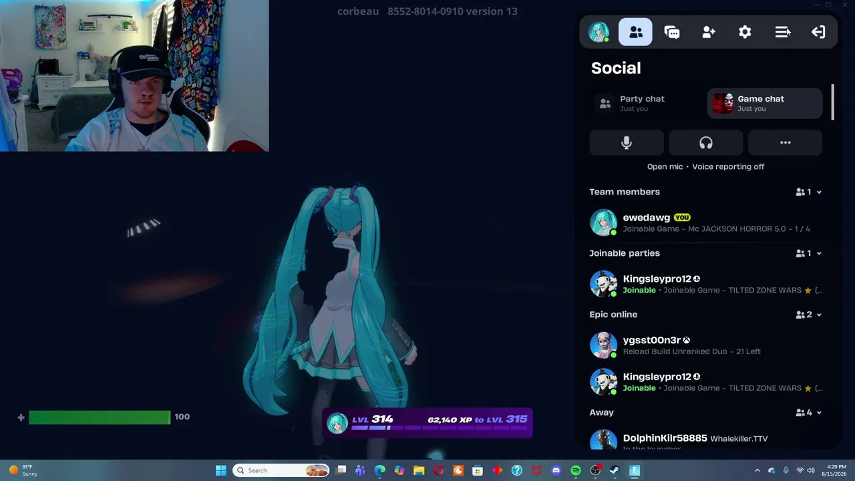
Task: Click ygsst00n3r's avatar picture
Action: pyautogui.click(x=603, y=345)
